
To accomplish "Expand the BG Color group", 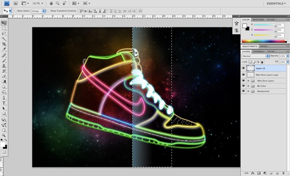I will (x=248, y=86).
